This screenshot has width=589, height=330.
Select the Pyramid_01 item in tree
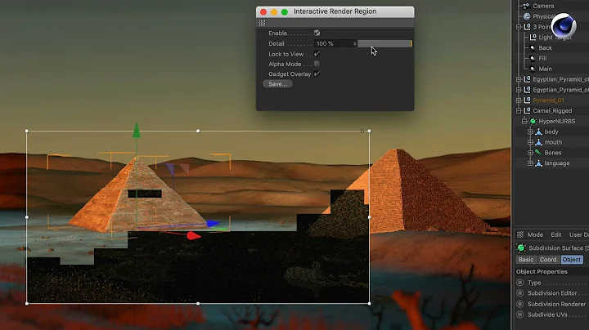tap(548, 100)
